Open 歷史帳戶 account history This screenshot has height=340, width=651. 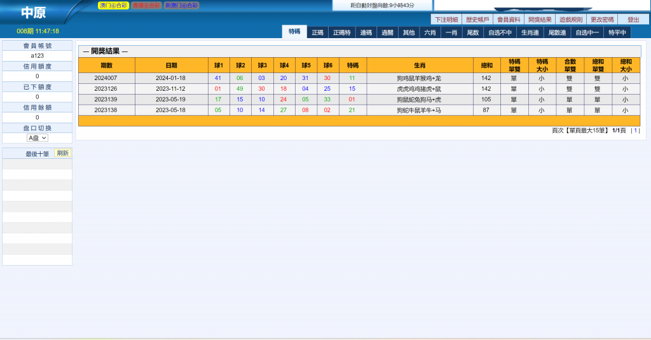477,20
